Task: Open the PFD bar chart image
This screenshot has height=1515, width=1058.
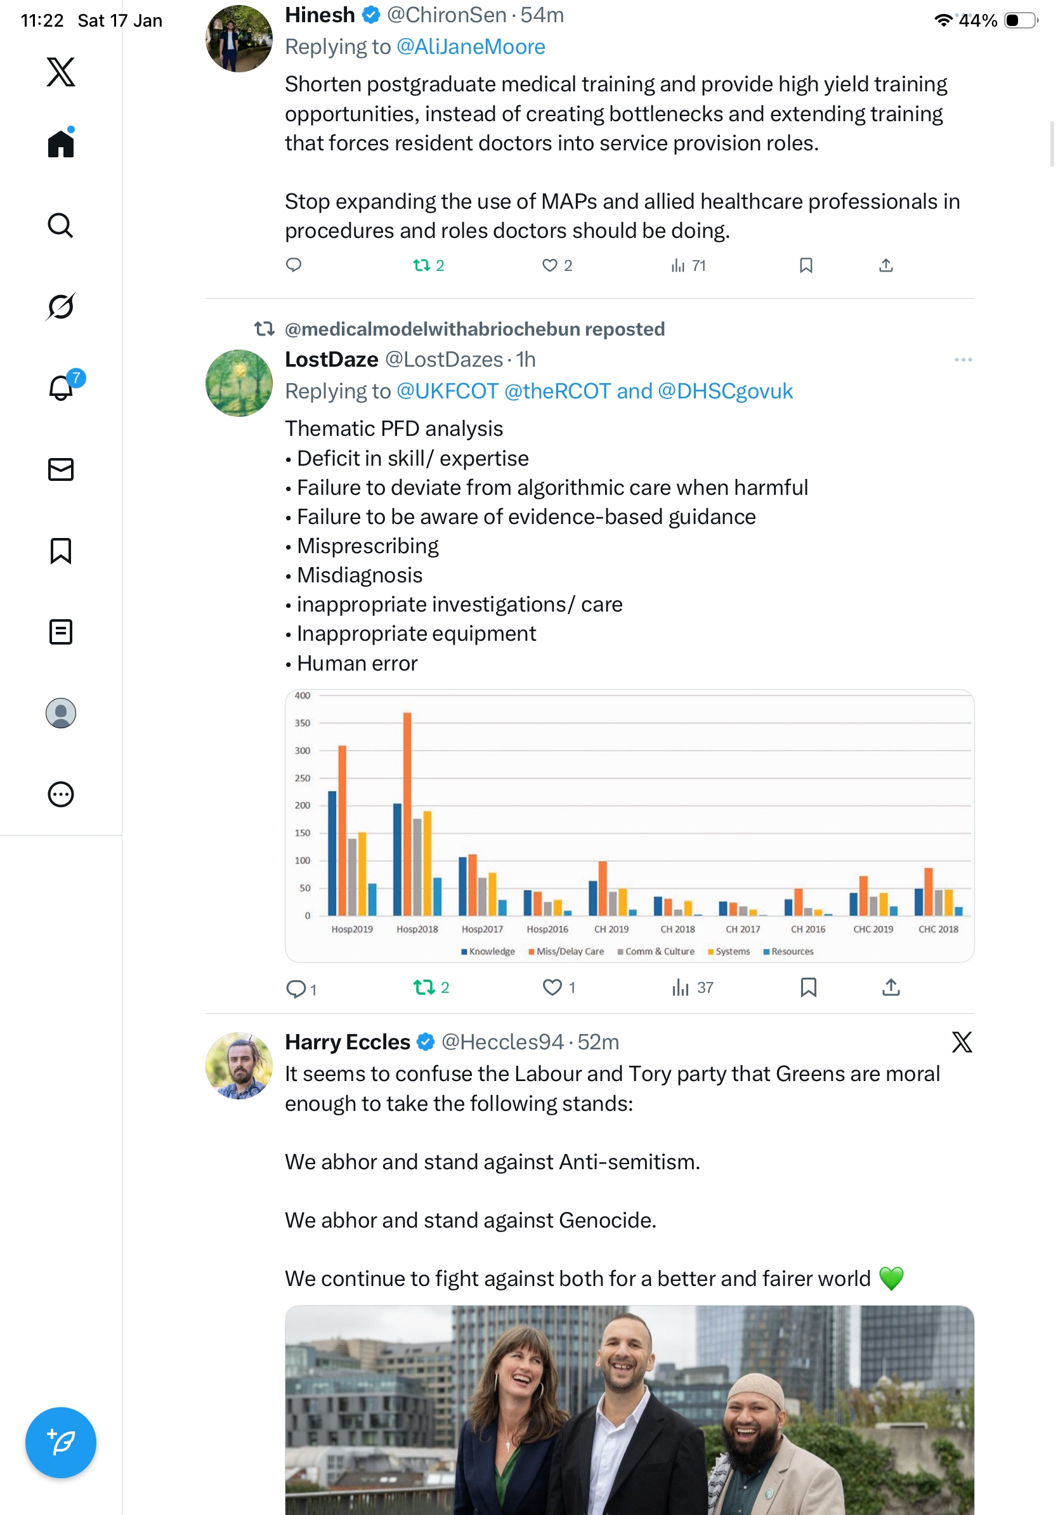Action: (x=629, y=825)
